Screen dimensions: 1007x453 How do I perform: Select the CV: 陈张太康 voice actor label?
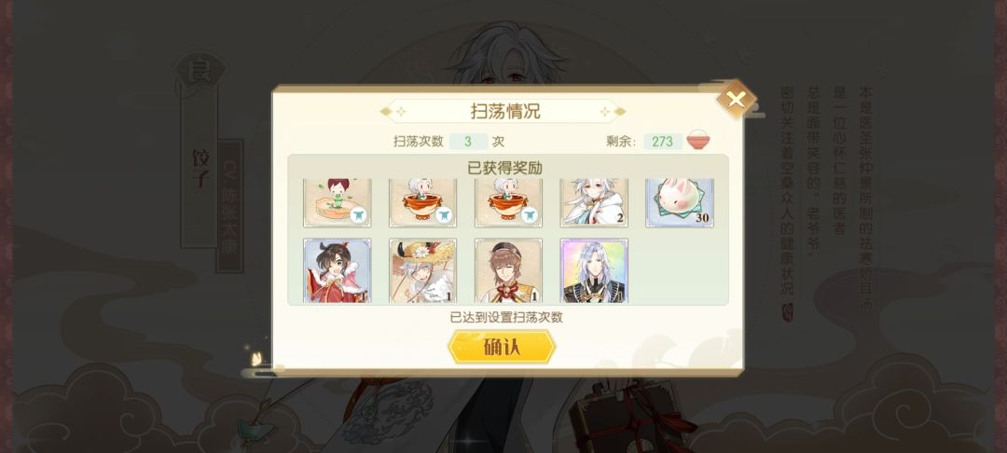tap(229, 205)
